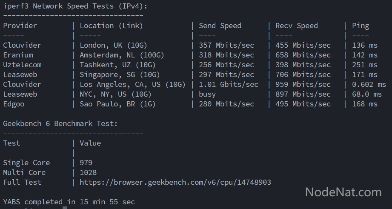Click the NodeNat.com watermark text
The image size is (392, 209).
point(343,192)
